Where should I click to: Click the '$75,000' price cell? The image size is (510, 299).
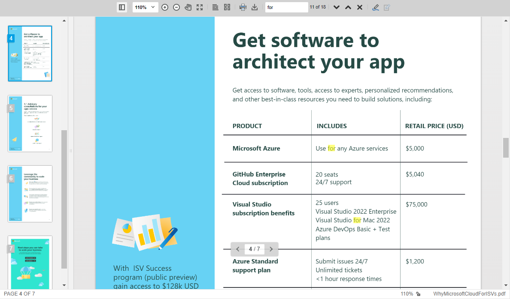416,204
